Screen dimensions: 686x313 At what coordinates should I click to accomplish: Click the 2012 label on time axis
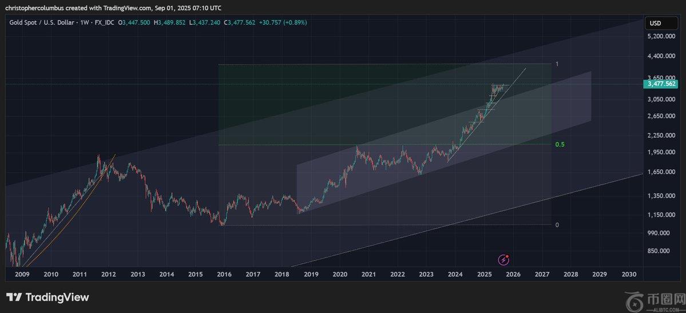[x=109, y=275]
